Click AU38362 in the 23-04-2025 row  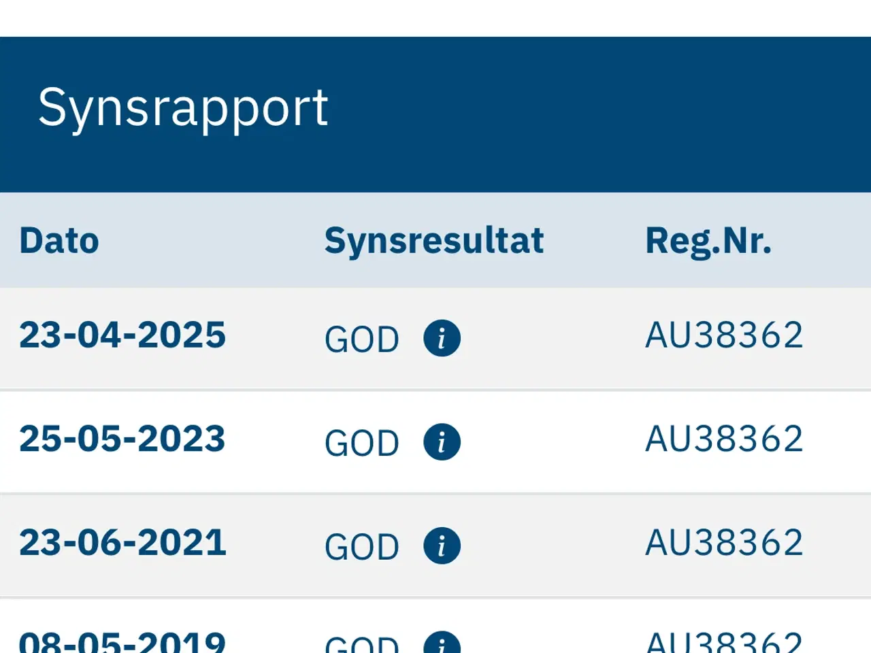[x=724, y=335]
